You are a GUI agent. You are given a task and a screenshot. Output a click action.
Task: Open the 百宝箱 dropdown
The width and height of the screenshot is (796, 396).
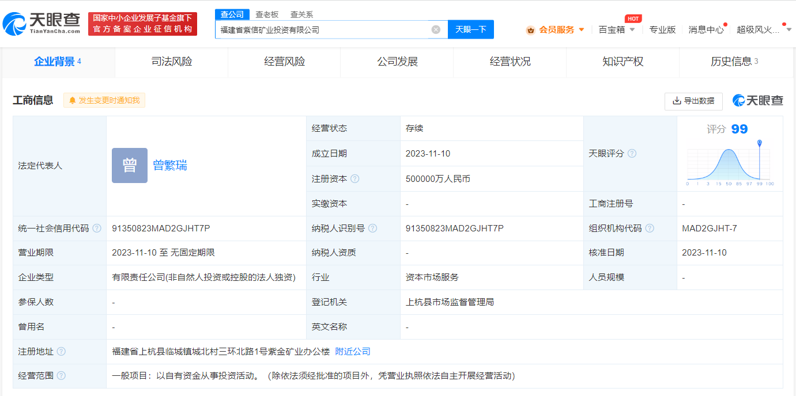[x=617, y=29]
